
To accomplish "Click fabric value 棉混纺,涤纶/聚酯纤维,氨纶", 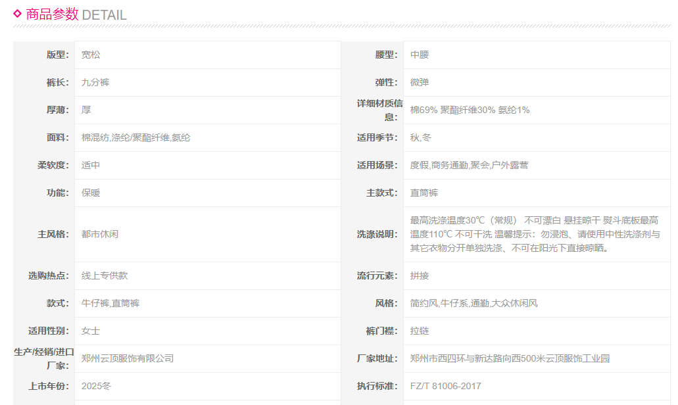I will click(x=135, y=138).
